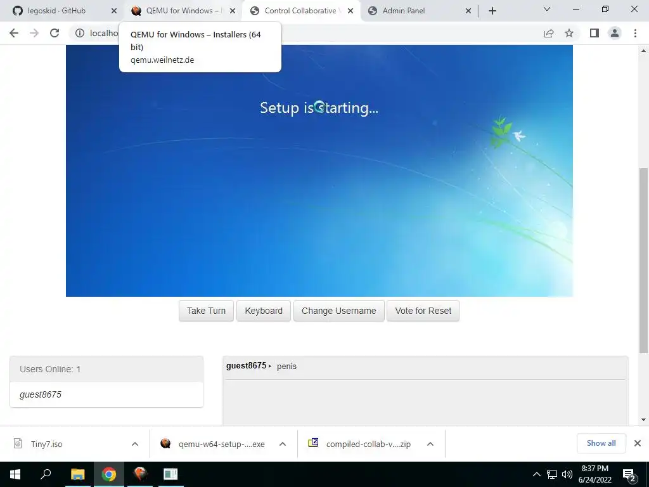Click the page vertical scrollbar thumb

click(x=643, y=261)
